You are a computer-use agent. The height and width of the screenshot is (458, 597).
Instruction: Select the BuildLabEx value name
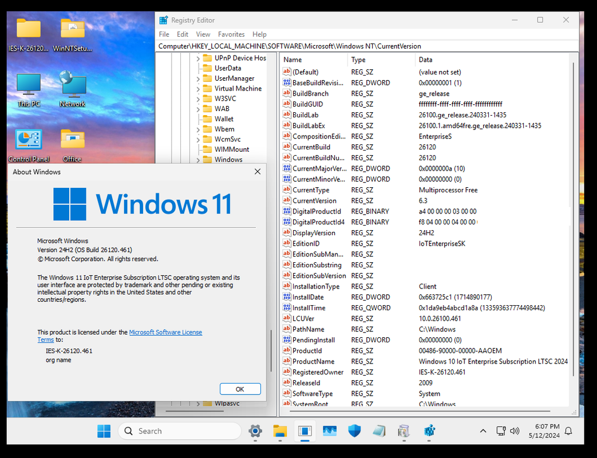click(x=309, y=125)
